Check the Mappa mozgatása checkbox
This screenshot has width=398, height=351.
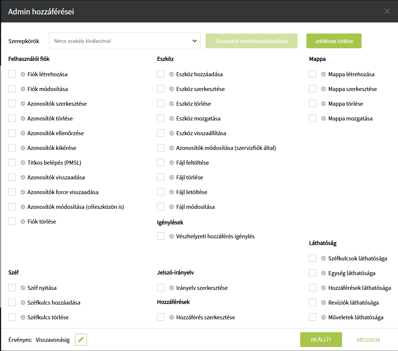coord(313,118)
